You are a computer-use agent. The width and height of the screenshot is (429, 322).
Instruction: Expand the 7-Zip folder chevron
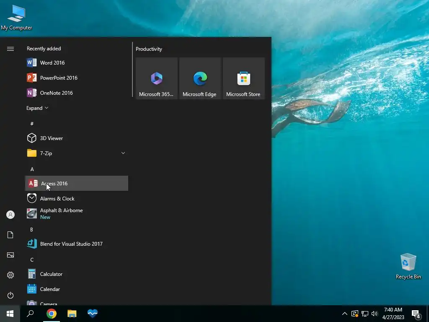[123, 153]
